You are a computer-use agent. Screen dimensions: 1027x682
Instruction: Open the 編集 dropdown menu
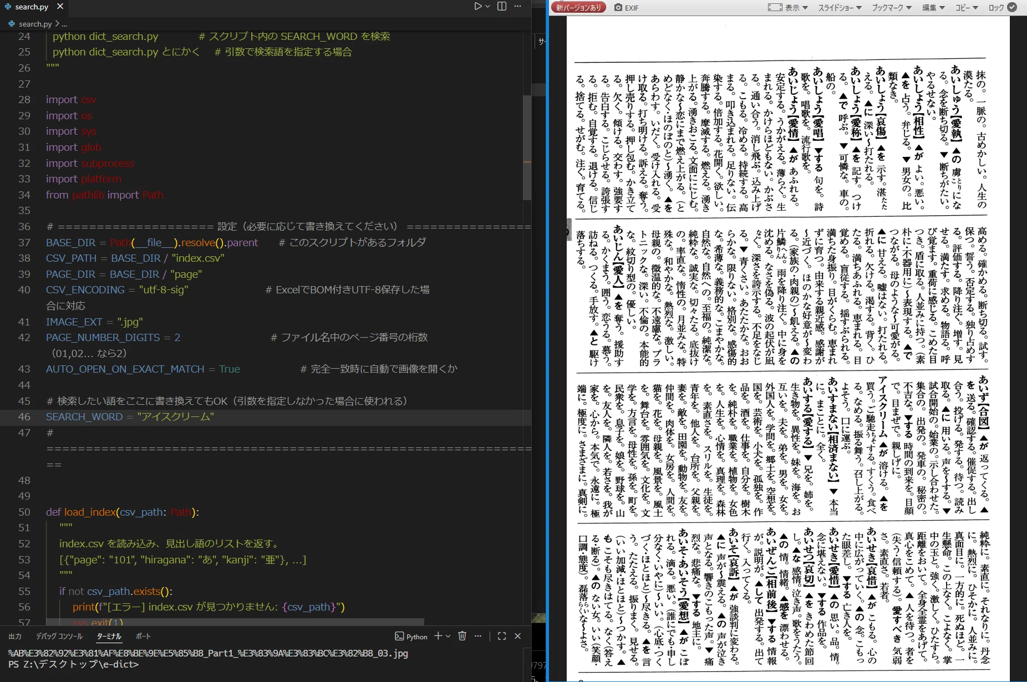pos(933,8)
